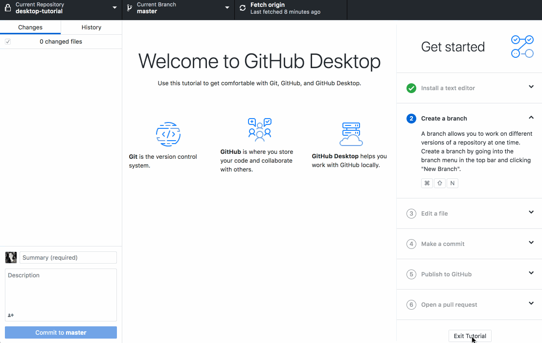Image resolution: width=542 pixels, height=343 pixels.
Task: Click the green checkmark on Install a text editor
Action: (x=411, y=88)
